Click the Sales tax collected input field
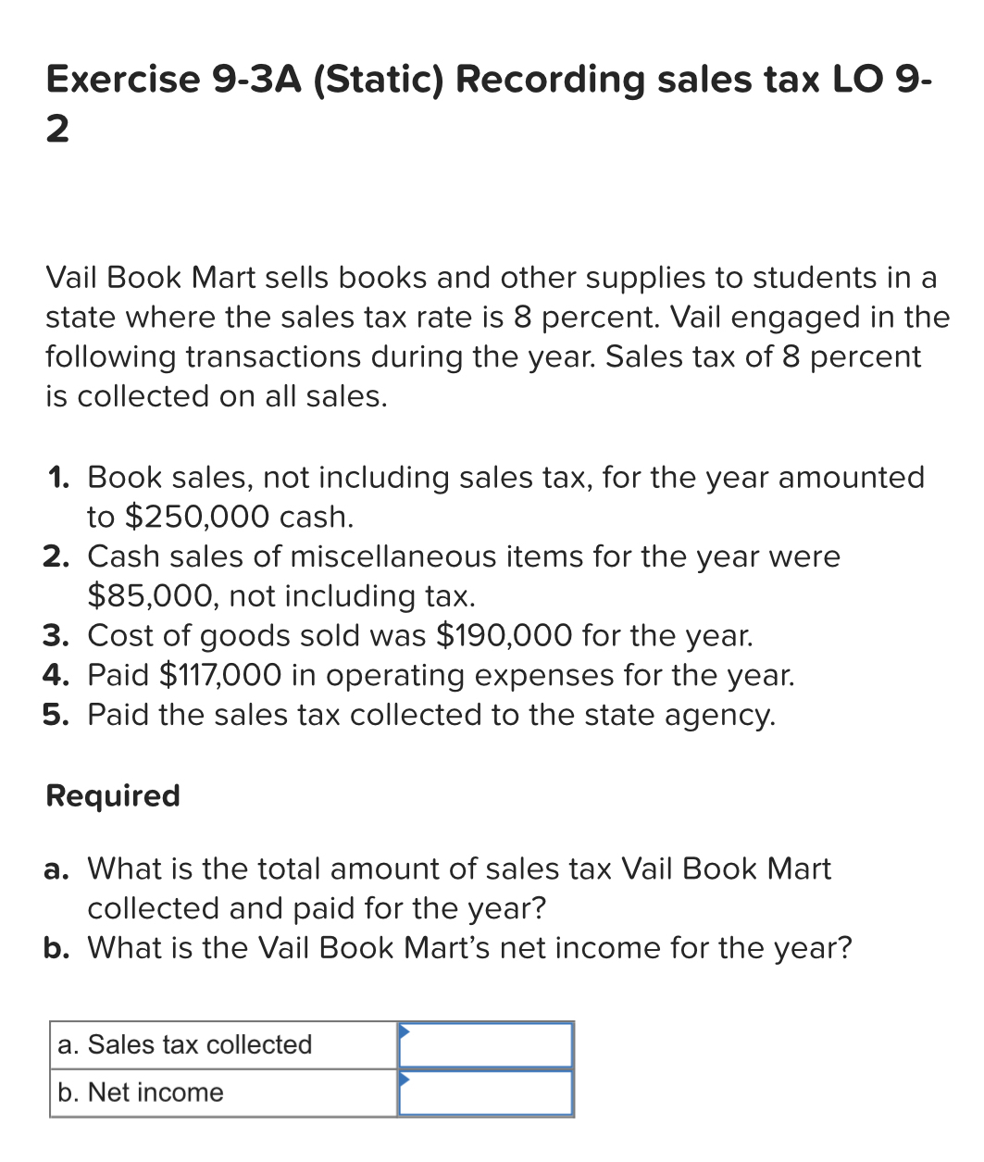This screenshot has height=1162, width=984. [484, 1044]
